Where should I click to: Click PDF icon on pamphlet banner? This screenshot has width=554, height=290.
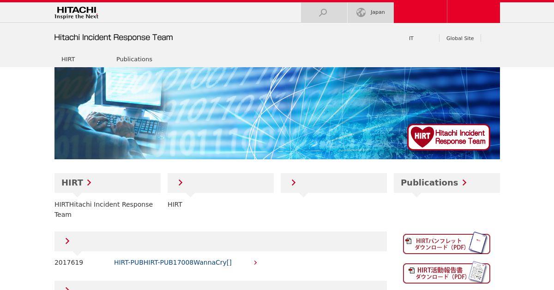[x=409, y=241]
